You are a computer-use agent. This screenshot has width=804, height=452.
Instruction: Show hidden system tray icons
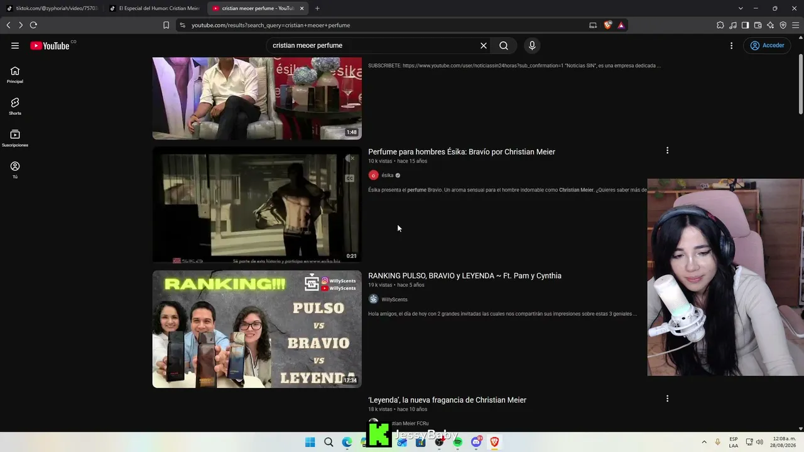(x=704, y=443)
